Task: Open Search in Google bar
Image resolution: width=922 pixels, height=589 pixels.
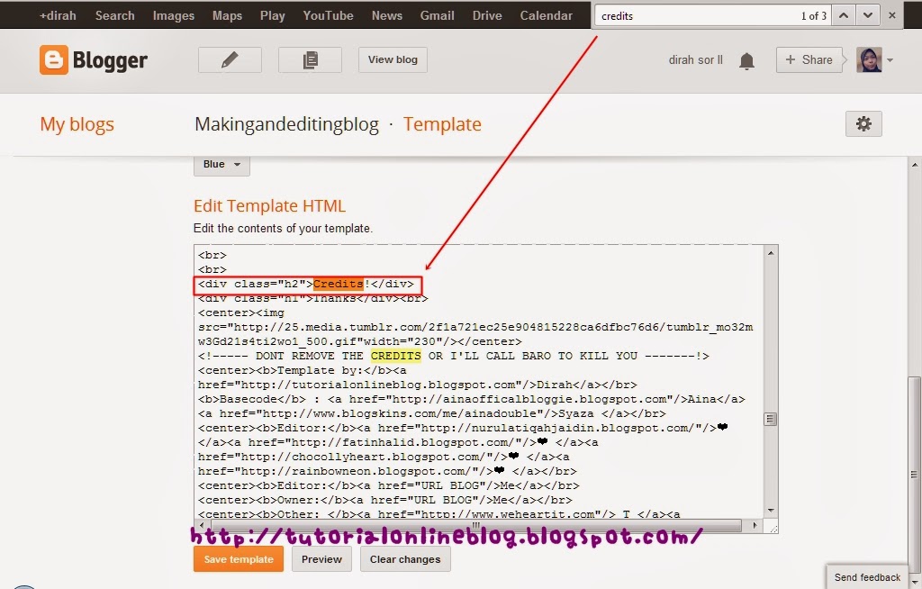Action: tap(114, 16)
